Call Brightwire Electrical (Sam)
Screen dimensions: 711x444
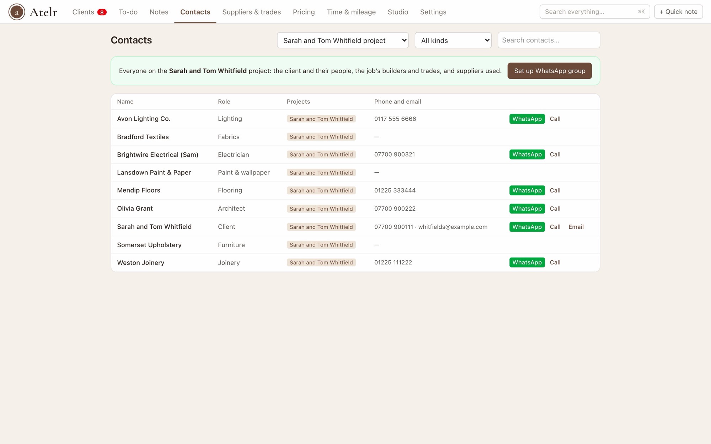555,155
